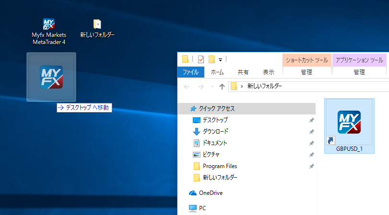This screenshot has width=389, height=215.
Task: Click the アプリケーション ツール contextual header
Action: click(359, 60)
